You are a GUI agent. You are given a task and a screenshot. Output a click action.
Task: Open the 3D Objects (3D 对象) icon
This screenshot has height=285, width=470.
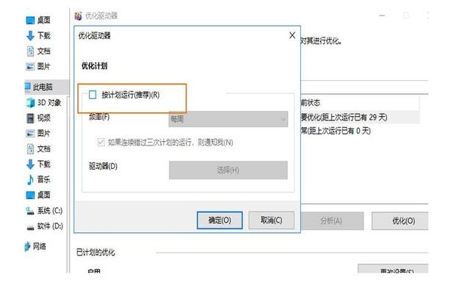click(x=30, y=103)
